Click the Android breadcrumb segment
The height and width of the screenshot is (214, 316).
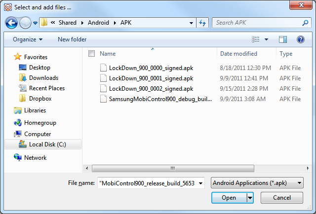[98, 23]
